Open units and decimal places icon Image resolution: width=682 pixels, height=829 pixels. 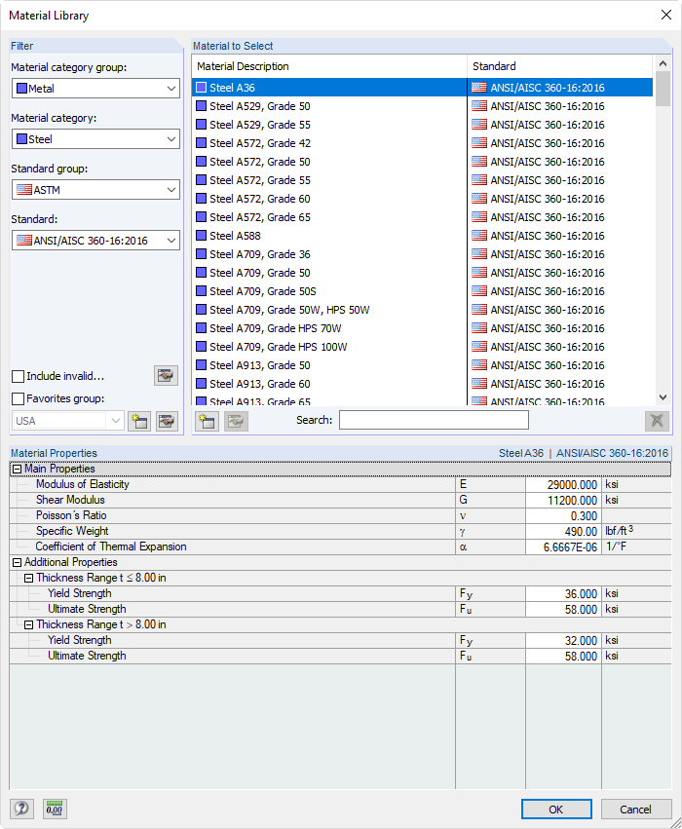[55, 809]
